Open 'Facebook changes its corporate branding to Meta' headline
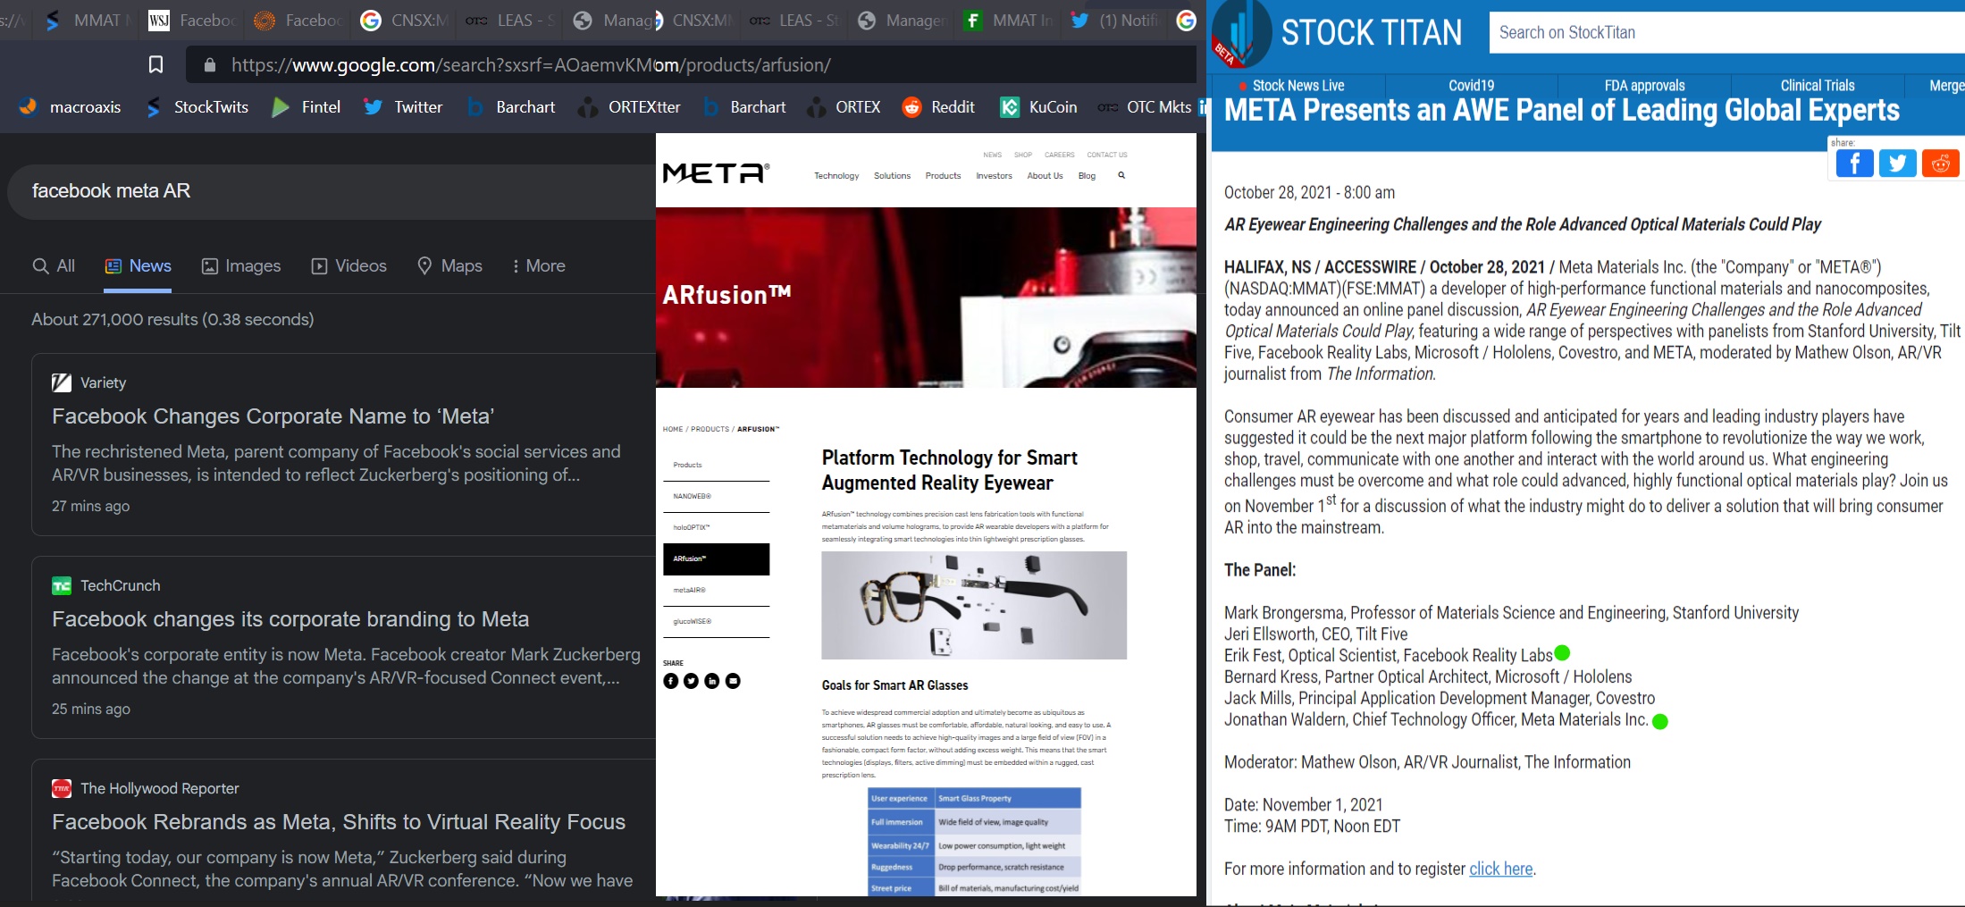This screenshot has height=907, width=1965. pos(290,619)
